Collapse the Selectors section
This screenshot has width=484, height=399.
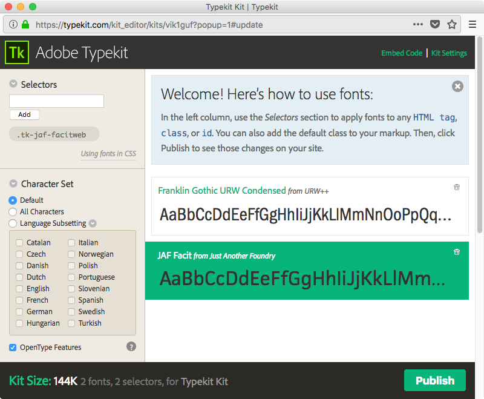[13, 84]
